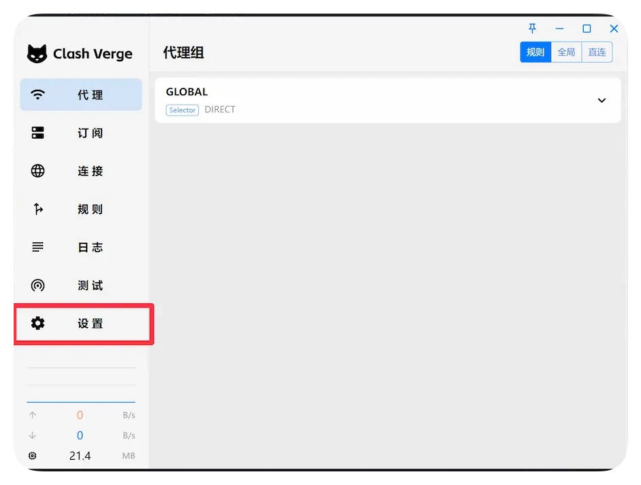Open the 代理 page via Wi-Fi icon

(38, 95)
